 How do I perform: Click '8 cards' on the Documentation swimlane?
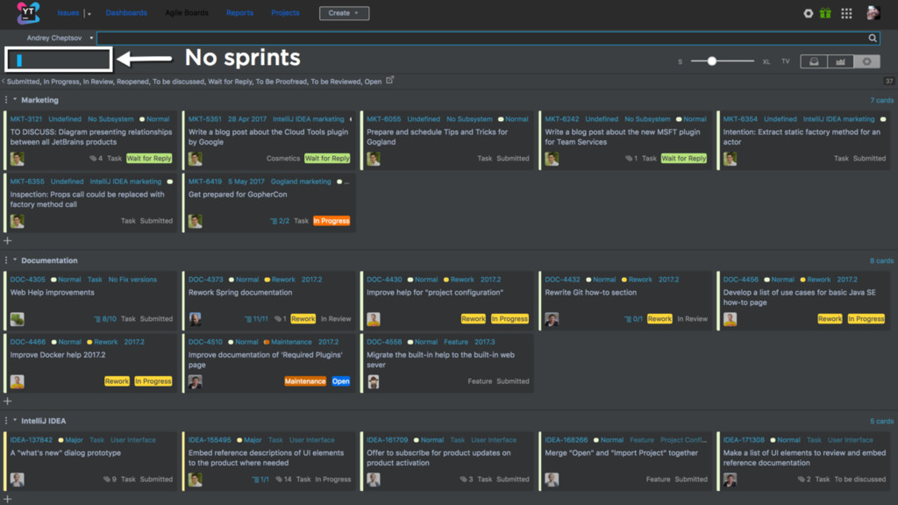pos(882,260)
